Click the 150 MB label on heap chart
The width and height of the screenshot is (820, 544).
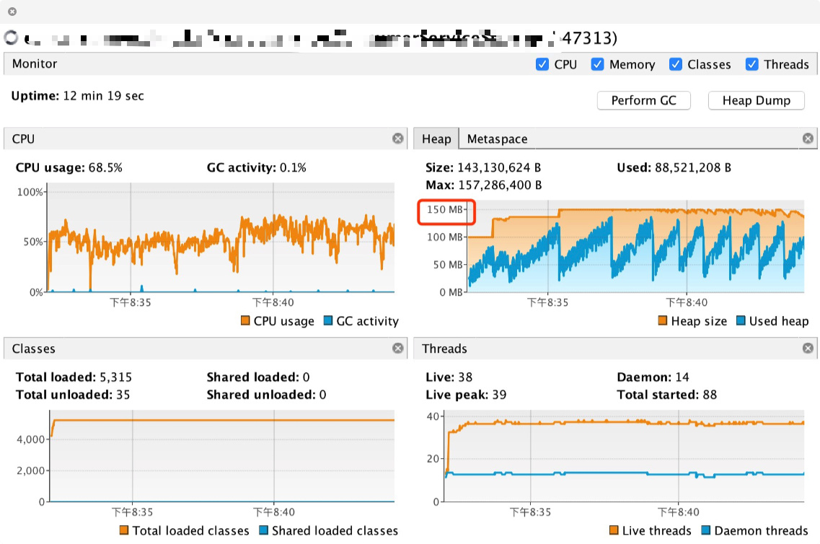(x=445, y=210)
